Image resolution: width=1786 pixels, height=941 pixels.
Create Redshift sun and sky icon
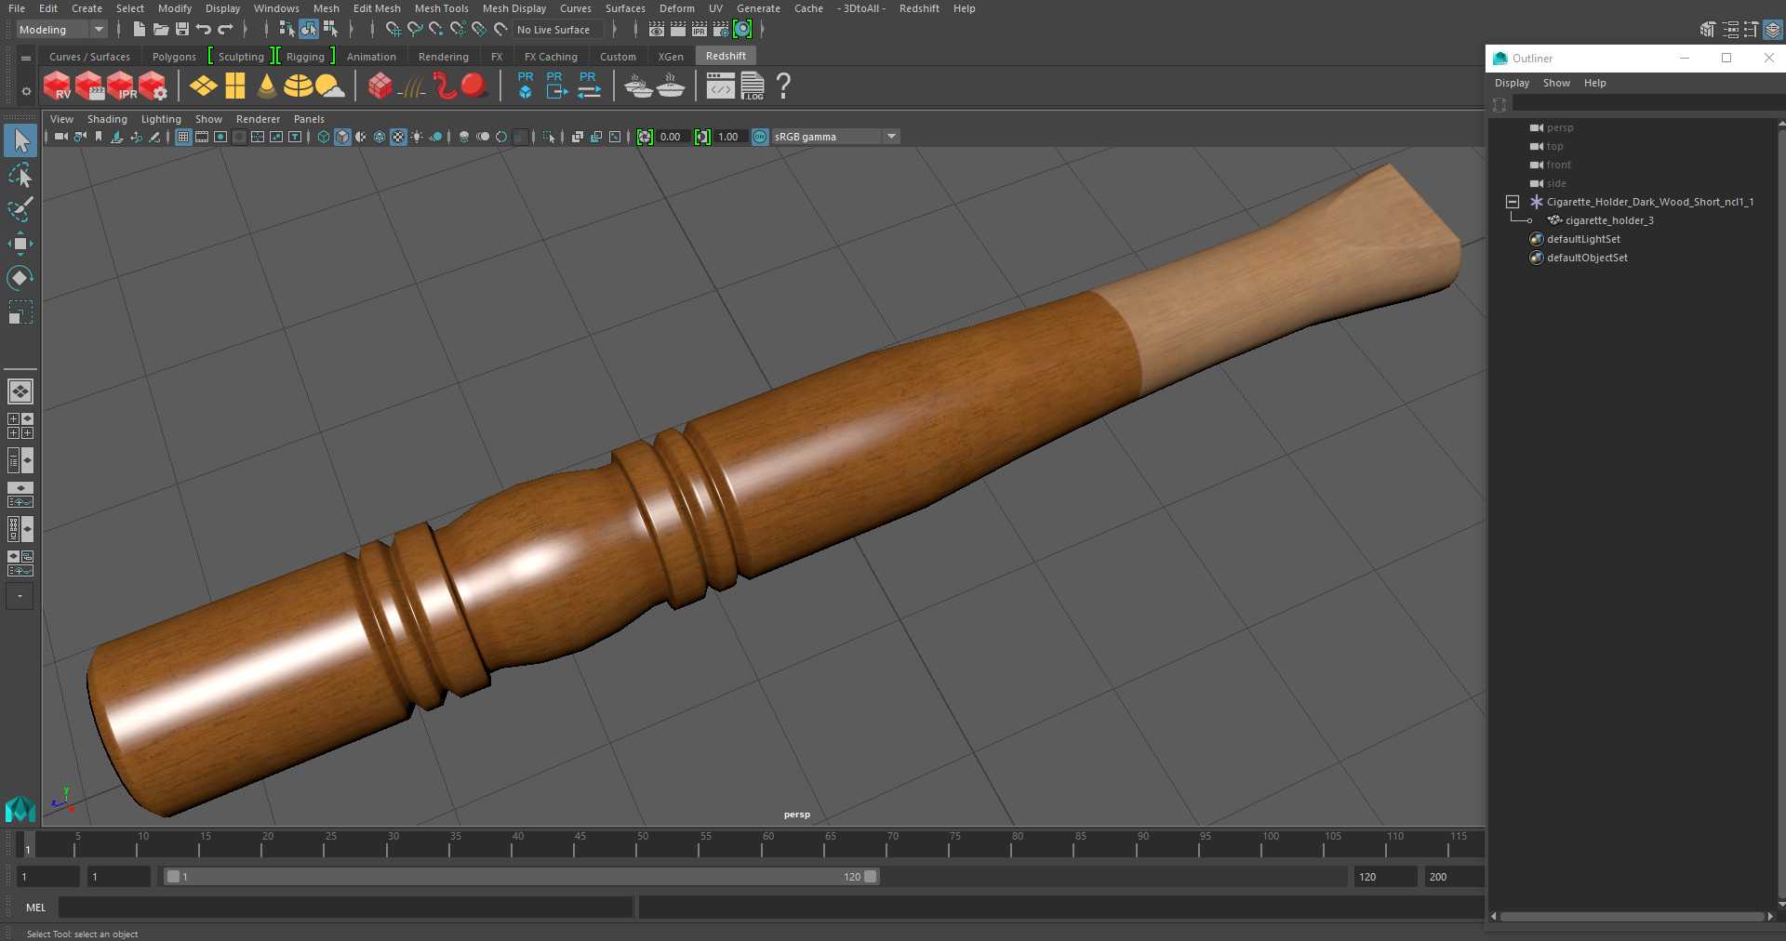[x=329, y=86]
